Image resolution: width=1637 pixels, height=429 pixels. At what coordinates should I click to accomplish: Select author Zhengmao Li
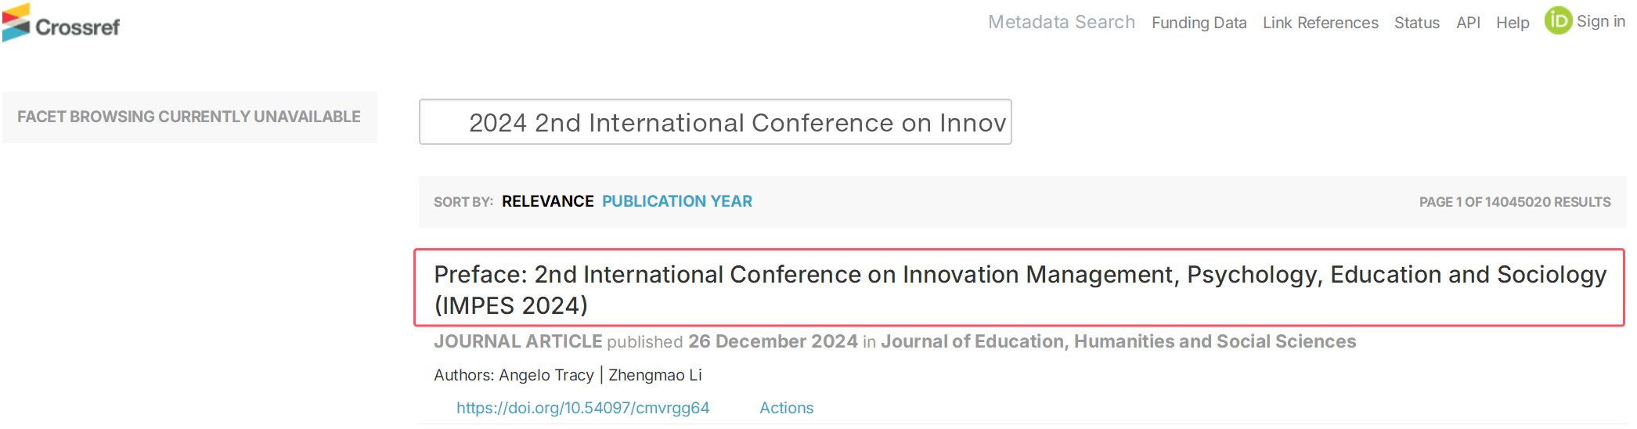pos(655,375)
